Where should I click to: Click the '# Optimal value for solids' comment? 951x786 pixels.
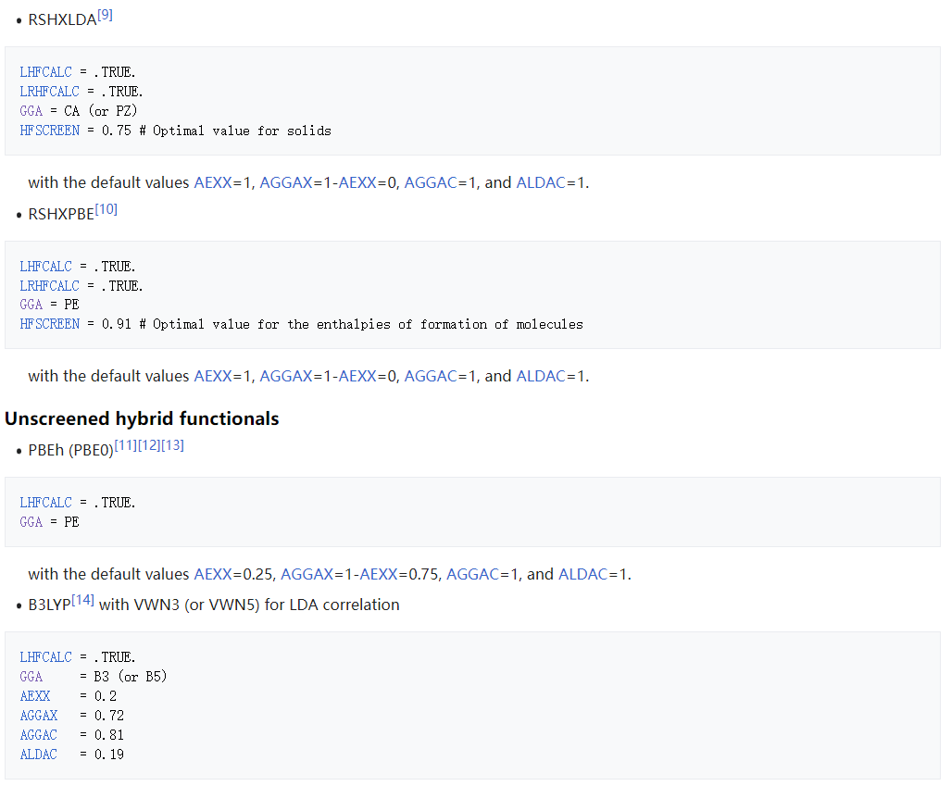pyautogui.click(x=235, y=131)
